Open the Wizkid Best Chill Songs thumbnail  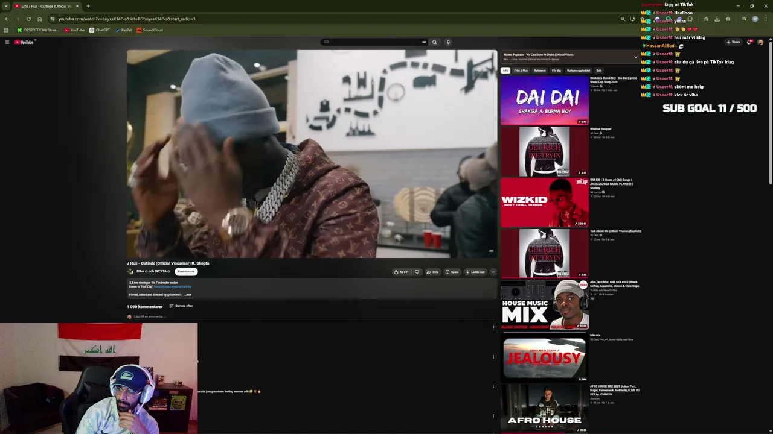pyautogui.click(x=545, y=203)
